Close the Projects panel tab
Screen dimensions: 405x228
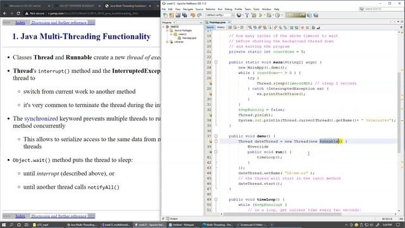[x=175, y=23]
